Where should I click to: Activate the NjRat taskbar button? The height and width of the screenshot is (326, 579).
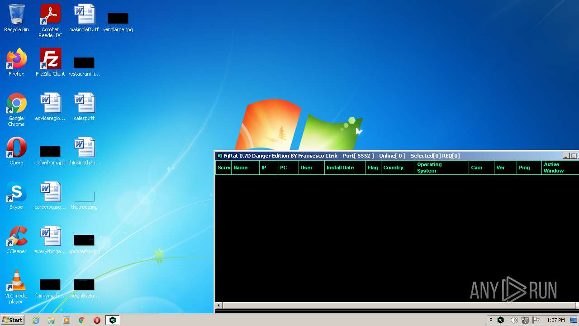coord(113,320)
